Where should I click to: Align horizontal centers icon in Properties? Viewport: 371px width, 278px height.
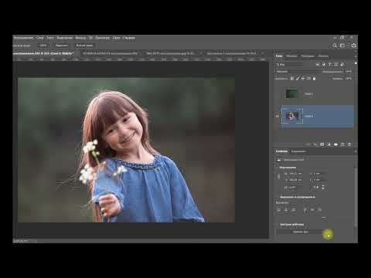(x=286, y=210)
